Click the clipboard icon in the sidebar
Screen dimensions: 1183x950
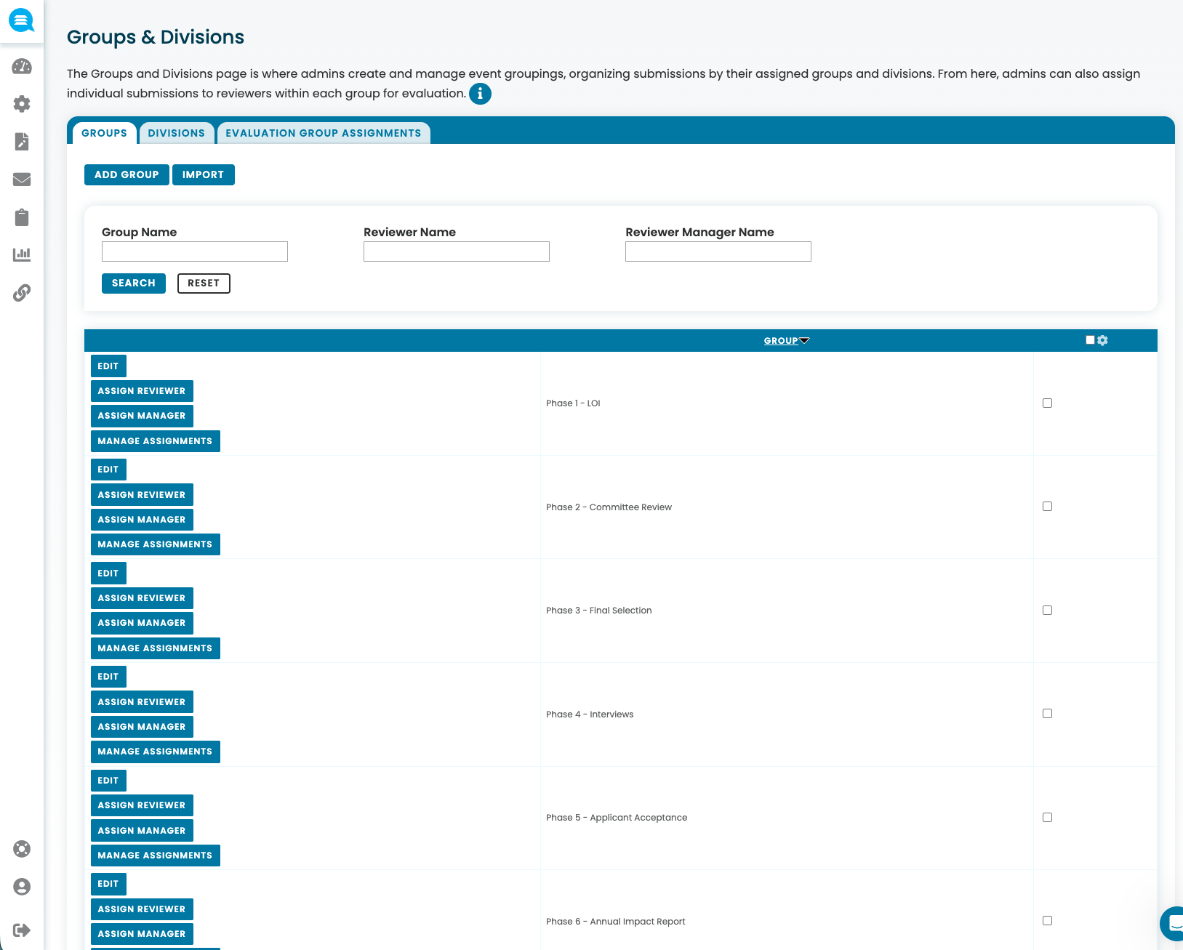click(22, 217)
